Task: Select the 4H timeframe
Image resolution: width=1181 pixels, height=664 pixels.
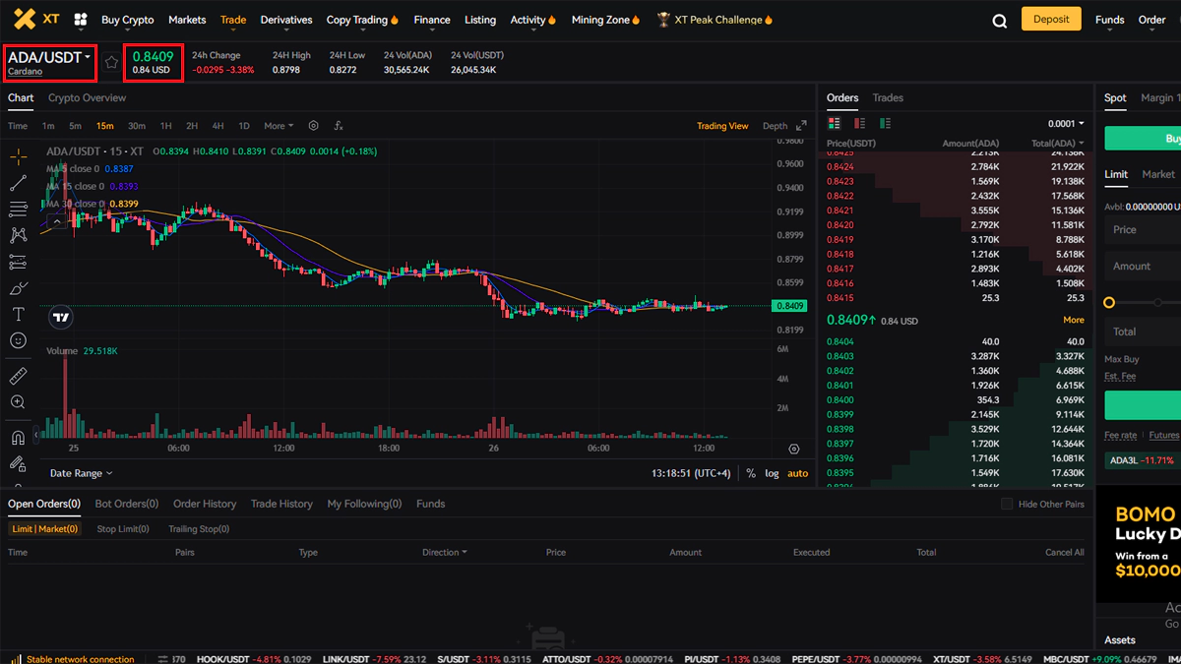Action: [x=218, y=126]
